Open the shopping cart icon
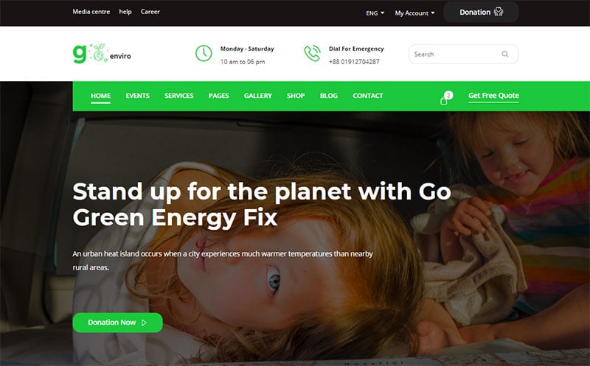This screenshot has width=590, height=366. click(444, 101)
